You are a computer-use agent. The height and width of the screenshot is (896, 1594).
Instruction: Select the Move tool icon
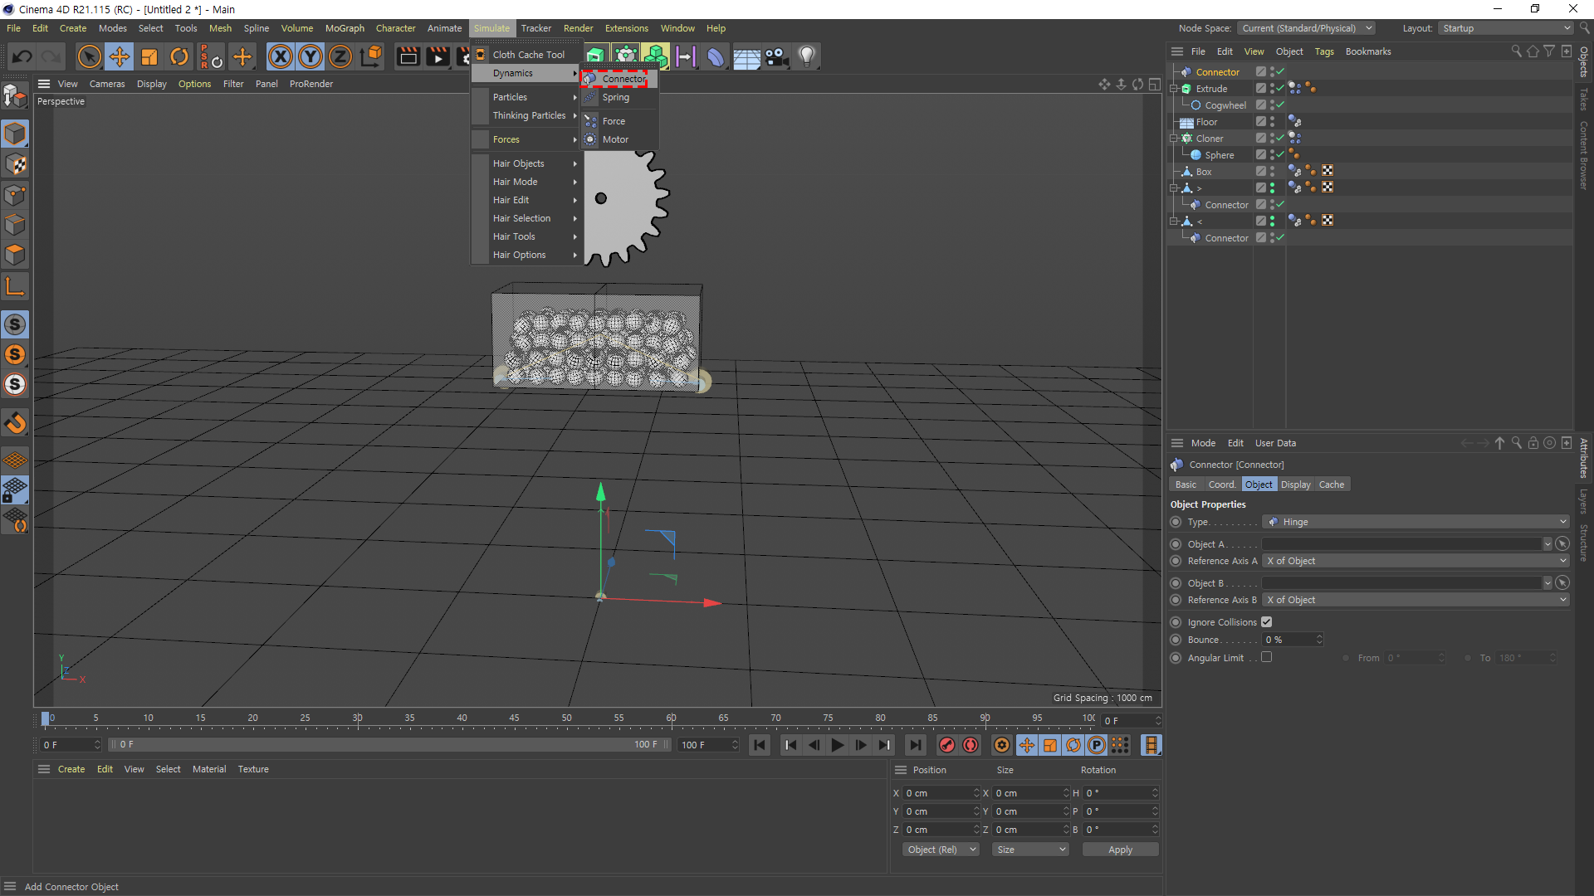tap(120, 56)
